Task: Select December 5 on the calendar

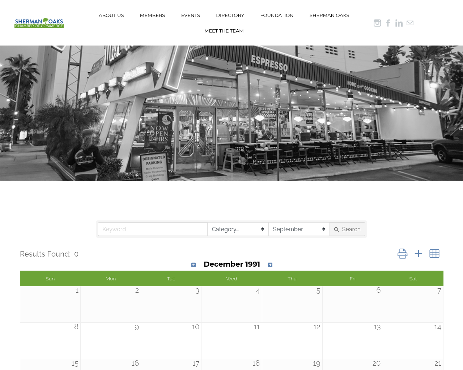Action: click(292, 304)
